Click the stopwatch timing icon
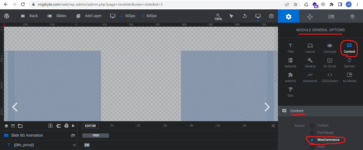Image resolution: width=363 pixels, height=150 pixels. [66, 126]
